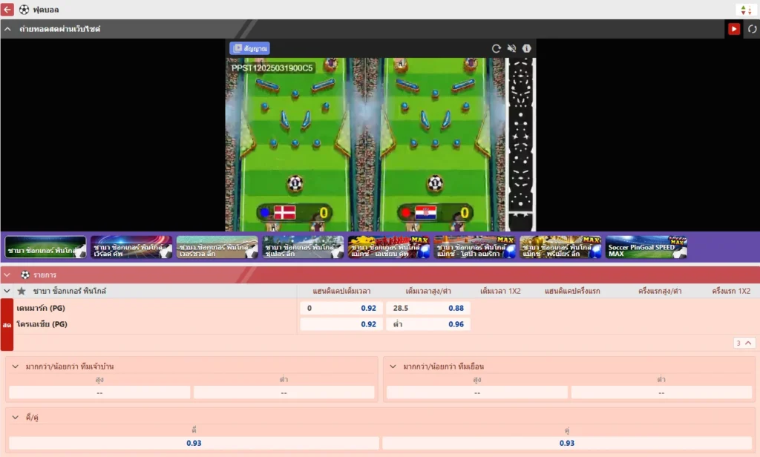Click เดนมาร์ก (PG) team name
760x457 pixels.
click(41, 308)
